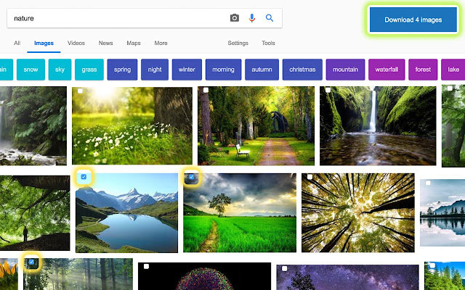This screenshot has height=290, width=465.
Task: Switch to the News tab
Action: (x=105, y=43)
